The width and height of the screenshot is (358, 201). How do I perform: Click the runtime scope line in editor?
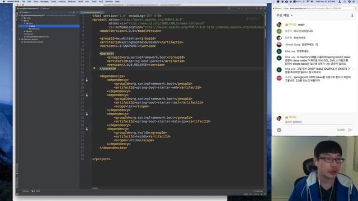pos(134,140)
